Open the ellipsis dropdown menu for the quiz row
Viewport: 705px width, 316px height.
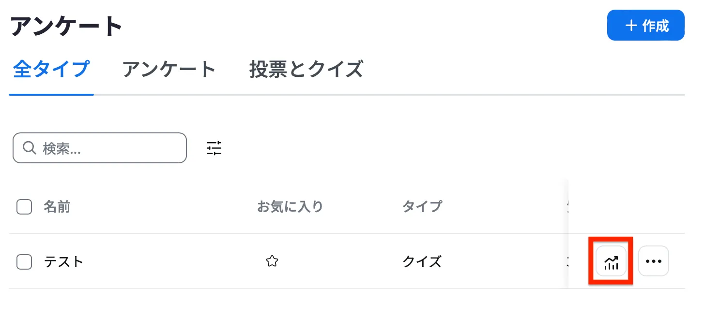point(654,261)
